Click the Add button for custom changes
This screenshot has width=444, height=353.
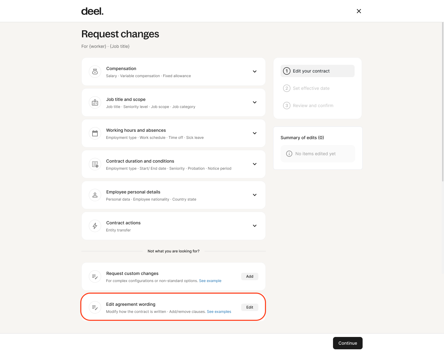tap(249, 276)
